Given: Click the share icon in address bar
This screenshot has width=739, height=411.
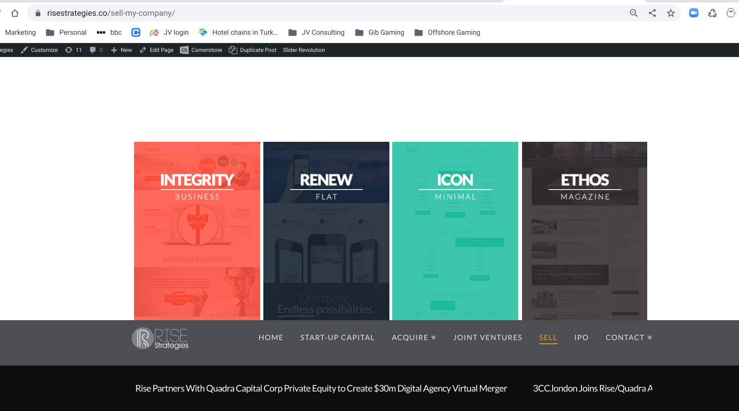Looking at the screenshot, I should tap(652, 13).
